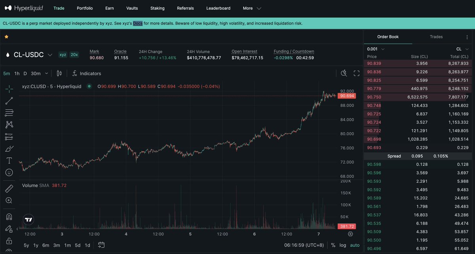Select the trend line drawing tool
The image size is (475, 254).
click(9, 101)
